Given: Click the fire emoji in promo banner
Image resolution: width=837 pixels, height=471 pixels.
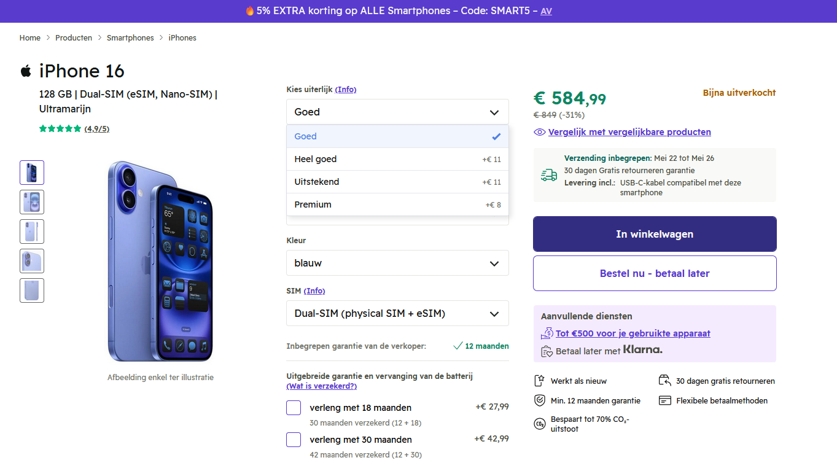Looking at the screenshot, I should pyautogui.click(x=250, y=11).
